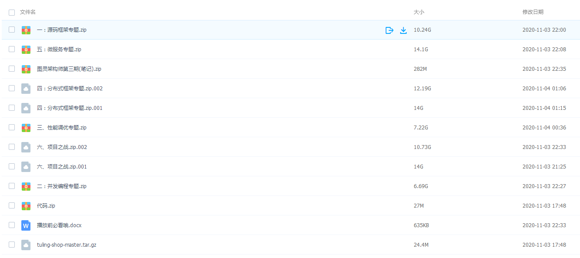Click the size value 6.69G

pos(421,186)
